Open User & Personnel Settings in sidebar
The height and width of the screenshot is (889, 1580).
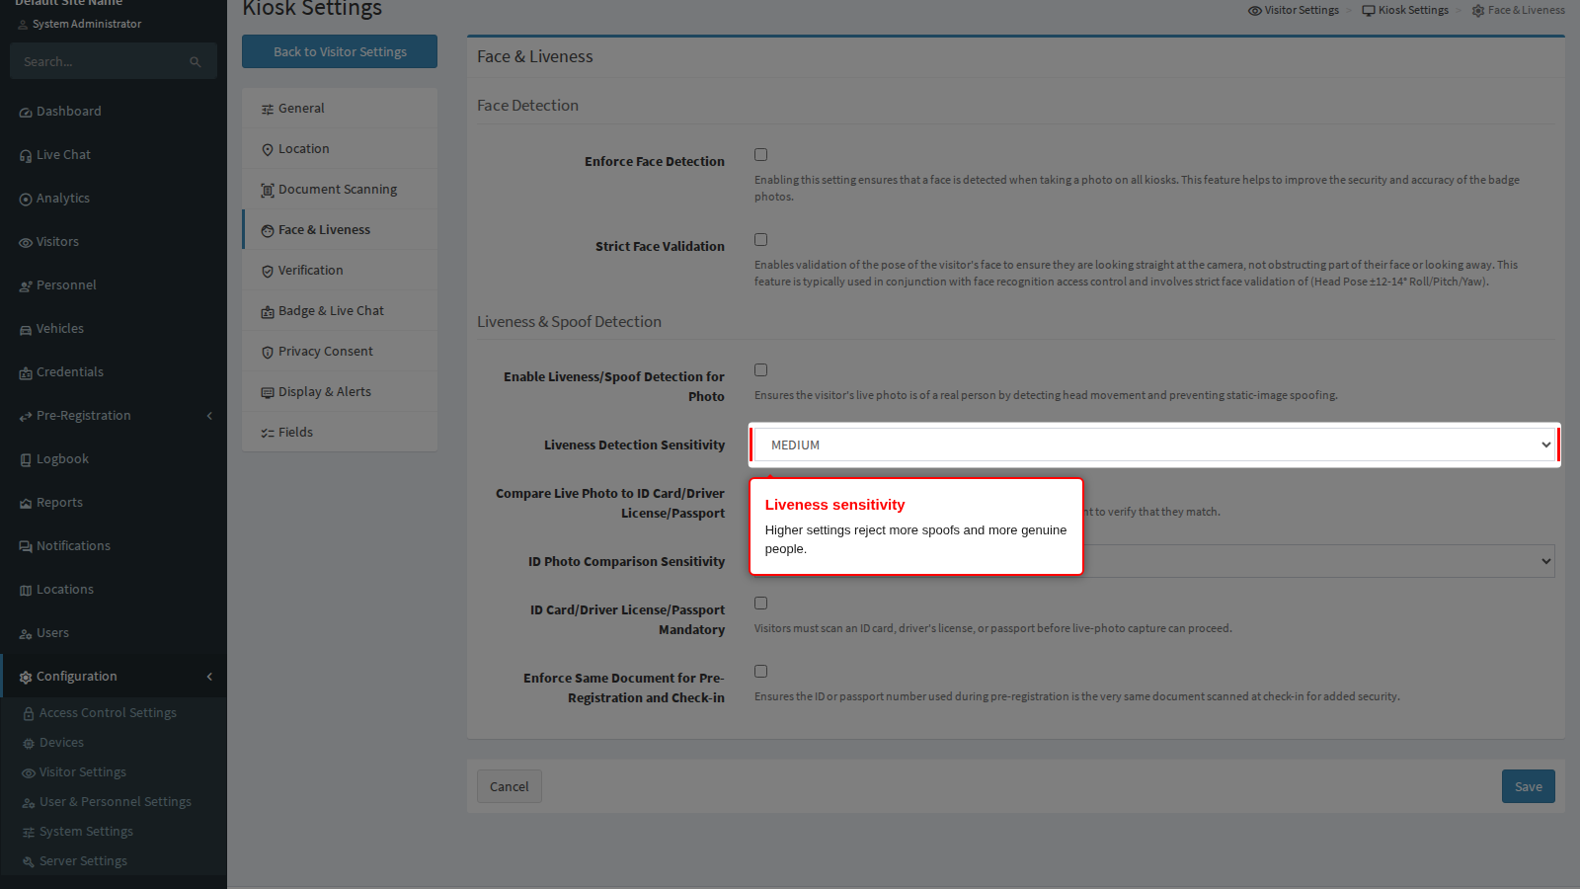[116, 802]
